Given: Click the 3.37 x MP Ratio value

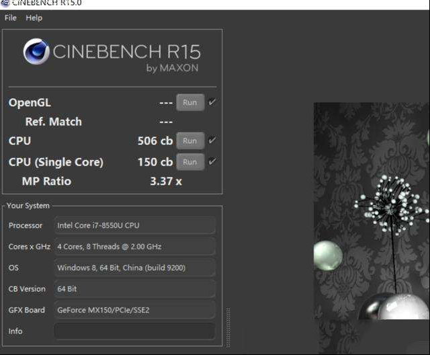Looking at the screenshot, I should [166, 181].
